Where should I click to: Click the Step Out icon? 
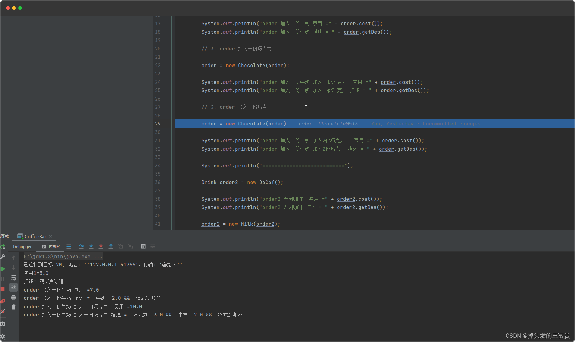pyautogui.click(x=111, y=246)
